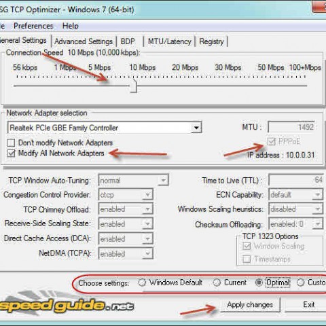Click the MTU value field
This screenshot has width=326, height=326.
coord(291,127)
